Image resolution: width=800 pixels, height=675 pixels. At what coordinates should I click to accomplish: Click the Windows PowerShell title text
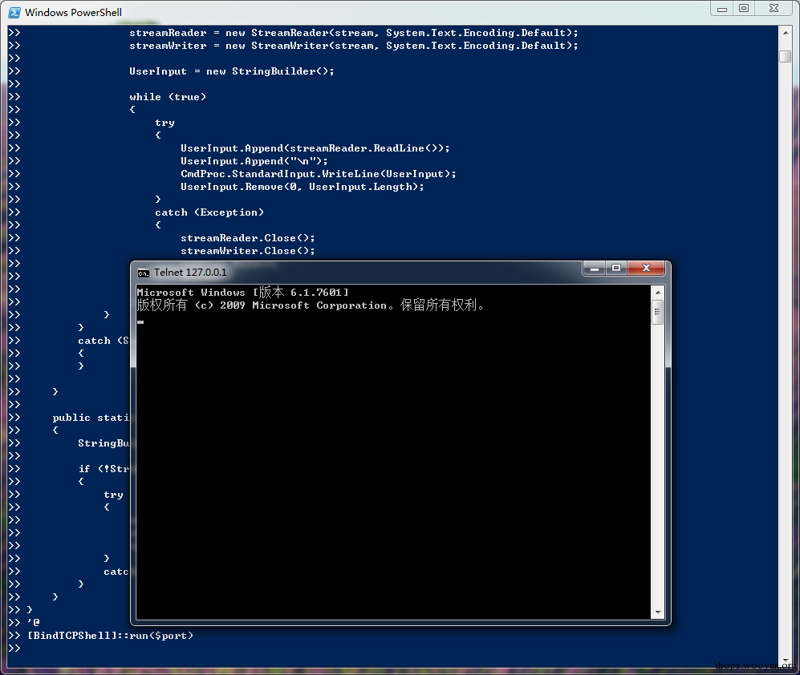[x=74, y=12]
